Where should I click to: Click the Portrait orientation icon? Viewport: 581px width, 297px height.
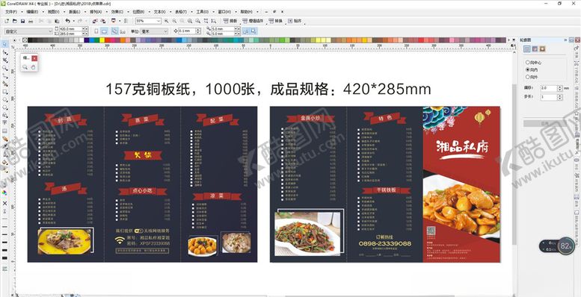pos(96,31)
